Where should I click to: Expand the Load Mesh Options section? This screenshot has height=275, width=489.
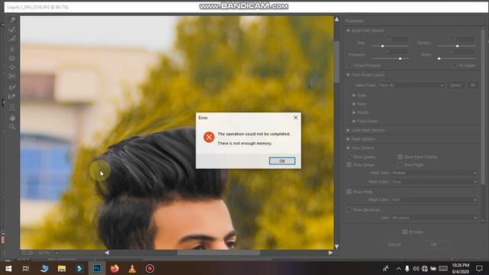[348, 131]
